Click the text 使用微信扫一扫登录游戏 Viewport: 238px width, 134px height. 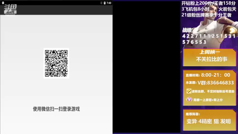(x=56, y=109)
